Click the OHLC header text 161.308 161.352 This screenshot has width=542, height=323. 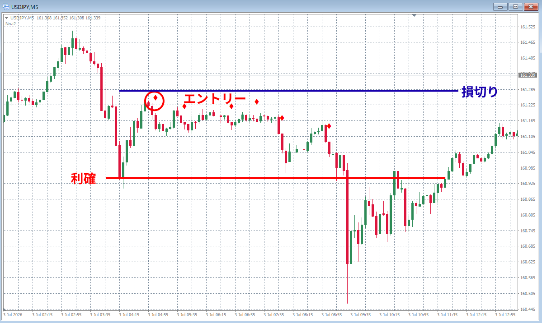pos(52,18)
